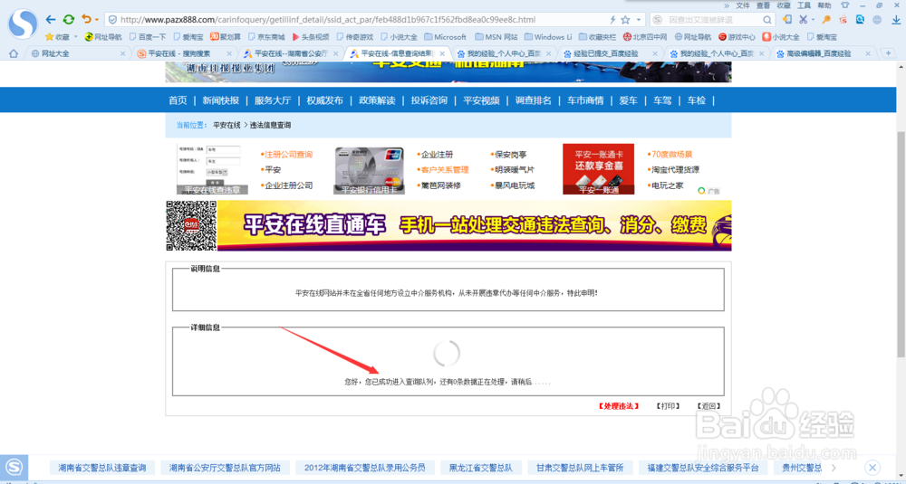Click the red 平安一账通 ad thumbnail
This screenshot has height=484, width=906.
(x=599, y=169)
